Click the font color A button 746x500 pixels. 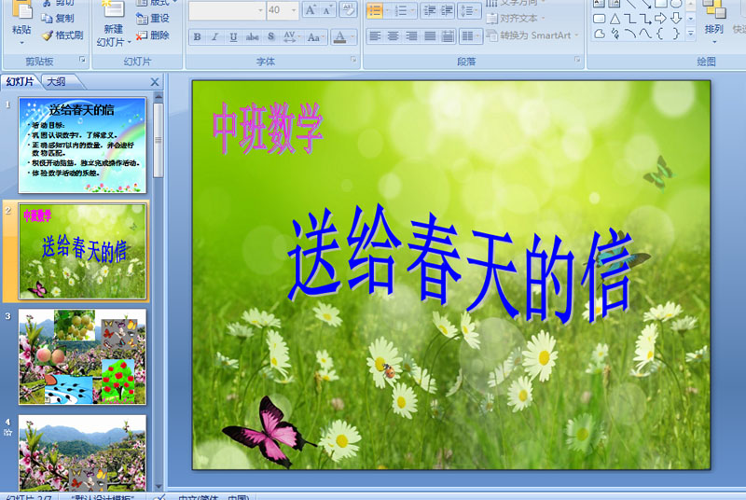pos(339,36)
